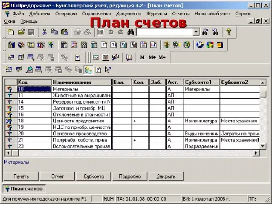
Task: Click the magnifier view account icon in form toolbar
Action: [x=29, y=70]
